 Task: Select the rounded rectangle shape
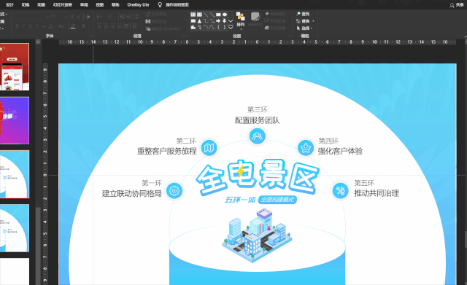click(x=193, y=21)
